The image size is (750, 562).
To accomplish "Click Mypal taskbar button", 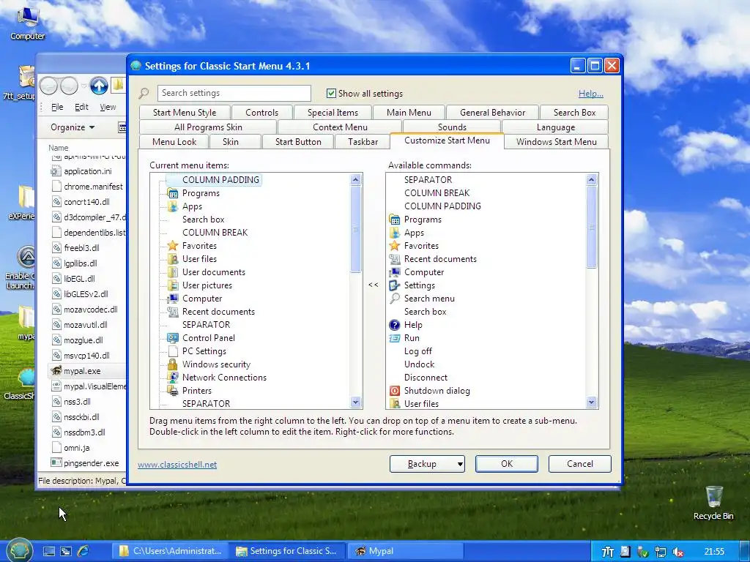I will coord(404,551).
